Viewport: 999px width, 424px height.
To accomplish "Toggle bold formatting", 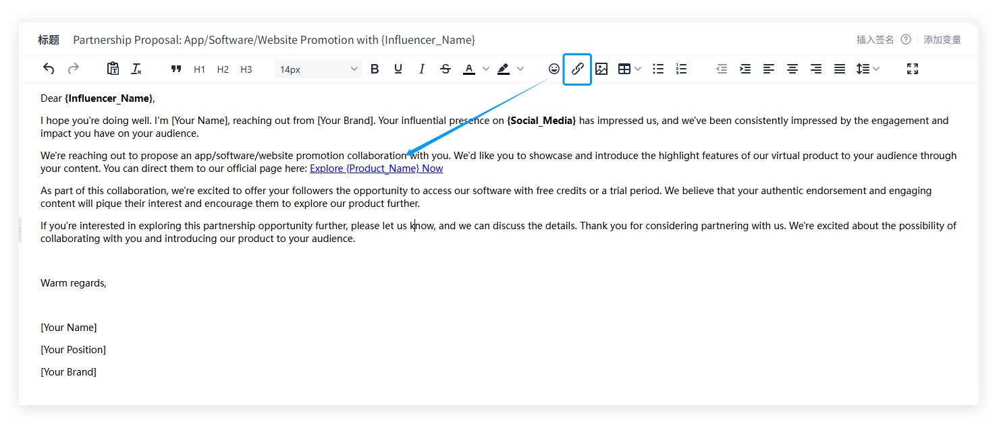I will [x=375, y=69].
